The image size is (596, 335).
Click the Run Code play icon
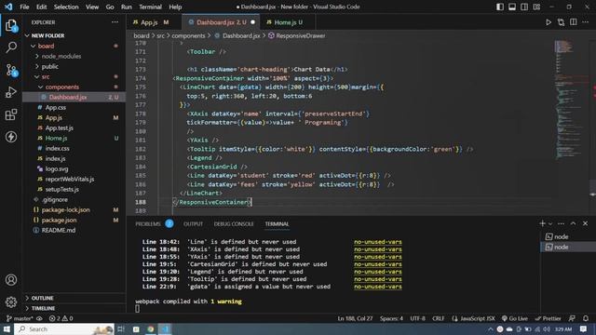click(549, 22)
